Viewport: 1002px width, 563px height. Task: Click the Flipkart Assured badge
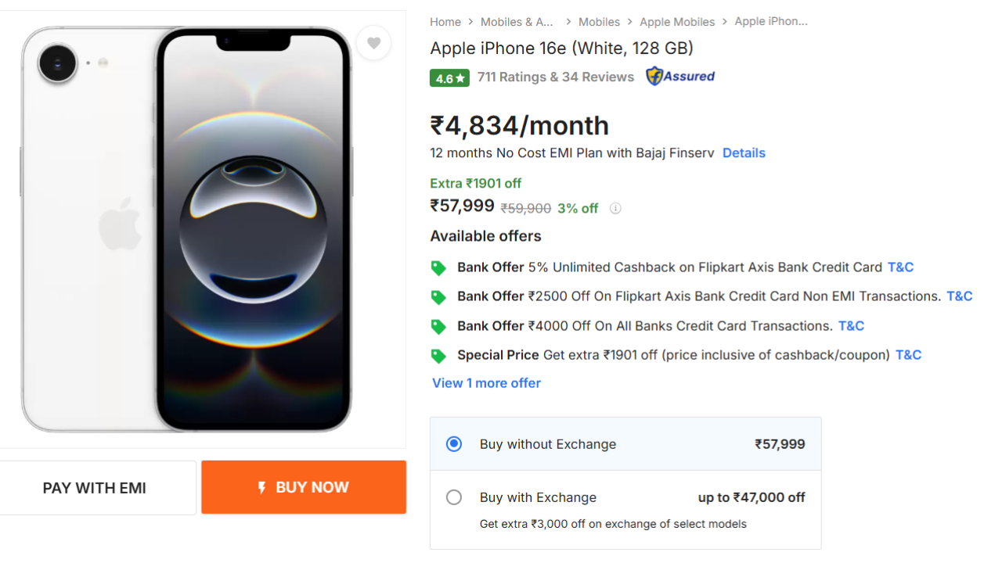[679, 77]
